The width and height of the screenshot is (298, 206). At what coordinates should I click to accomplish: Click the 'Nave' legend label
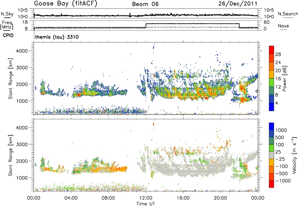[x=283, y=26]
